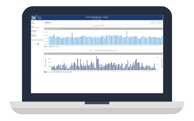Click the period date range link at top right
Screen dimensions: 194x121
[156, 23]
